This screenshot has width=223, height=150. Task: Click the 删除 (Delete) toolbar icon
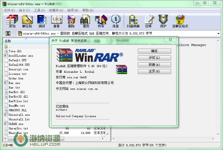(x=71, y=21)
